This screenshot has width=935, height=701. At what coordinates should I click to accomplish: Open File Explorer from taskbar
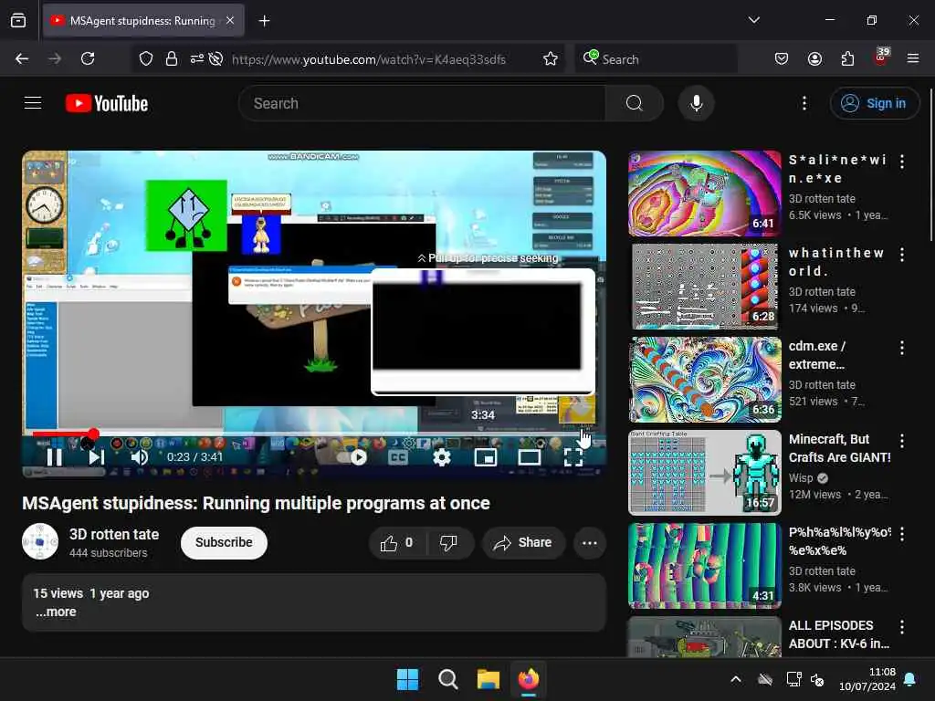click(x=489, y=679)
